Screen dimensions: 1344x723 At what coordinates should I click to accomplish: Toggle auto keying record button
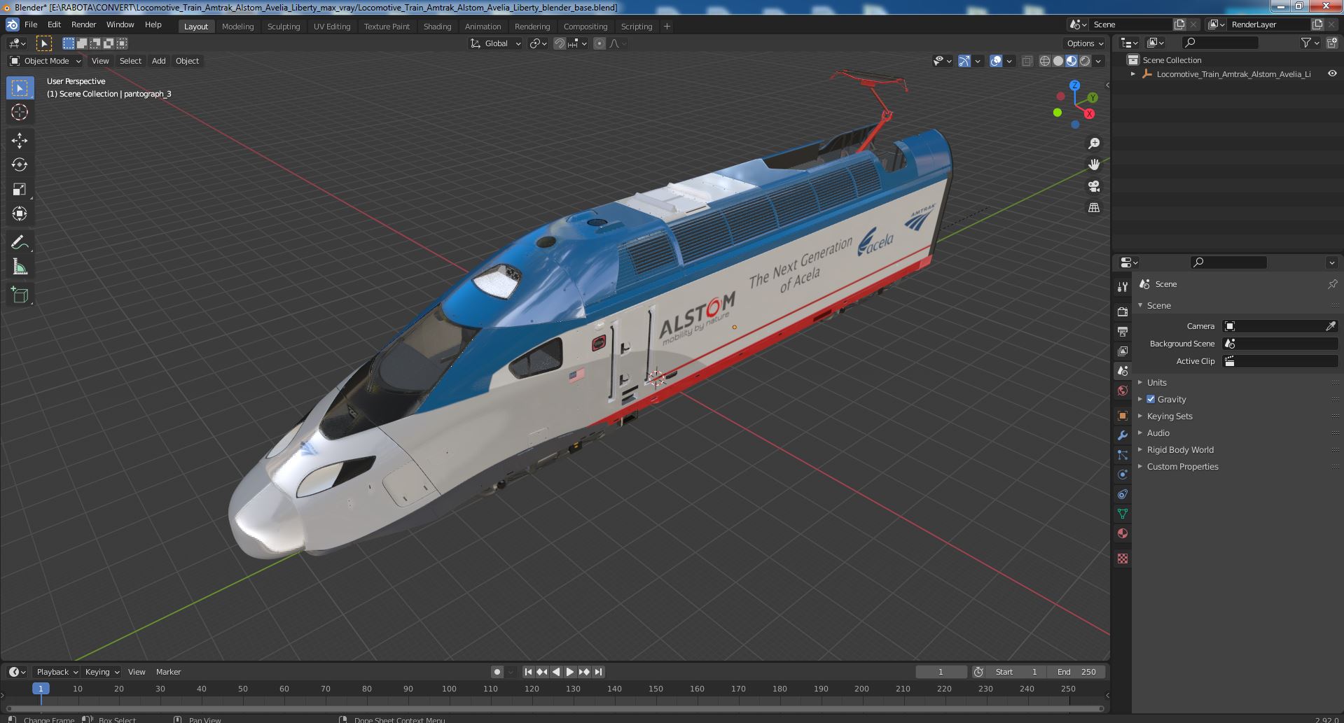[x=497, y=672]
